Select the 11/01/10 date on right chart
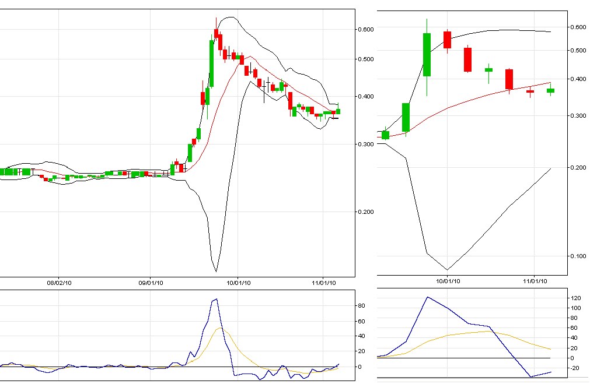Image resolution: width=590 pixels, height=384 pixels. (x=535, y=281)
